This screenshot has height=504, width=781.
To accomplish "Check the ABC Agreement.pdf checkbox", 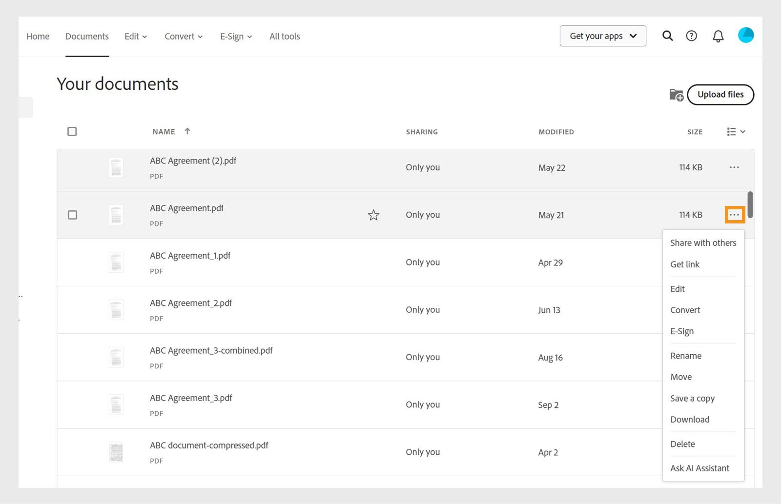I will tap(72, 215).
